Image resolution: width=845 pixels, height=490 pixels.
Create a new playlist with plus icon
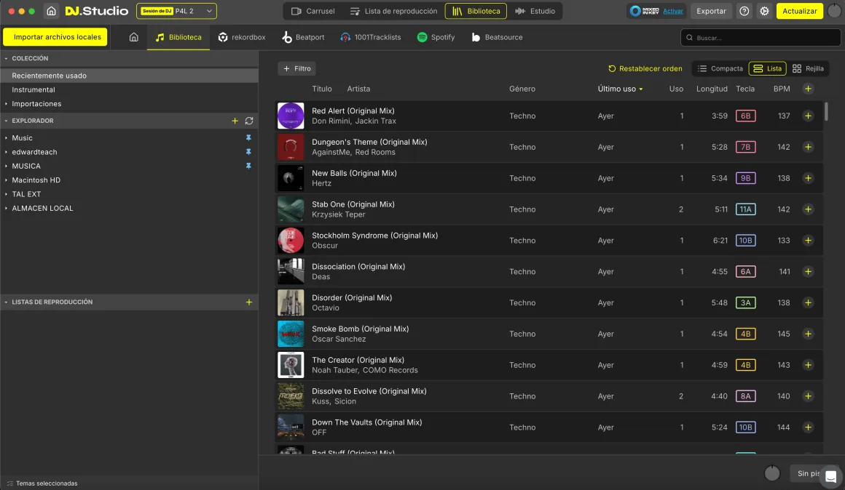[249, 302]
